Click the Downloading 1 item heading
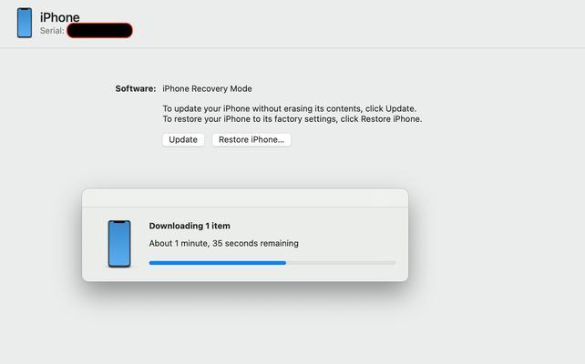The width and height of the screenshot is (585, 364). pyautogui.click(x=190, y=226)
